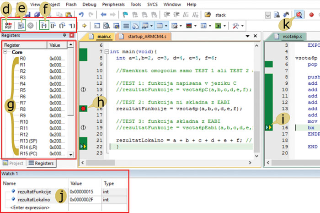Collapse the main function fold marker on line 7

pyautogui.click(x=107, y=52)
